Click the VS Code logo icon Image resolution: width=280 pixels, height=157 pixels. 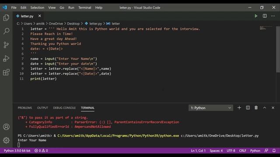(x=5, y=7)
